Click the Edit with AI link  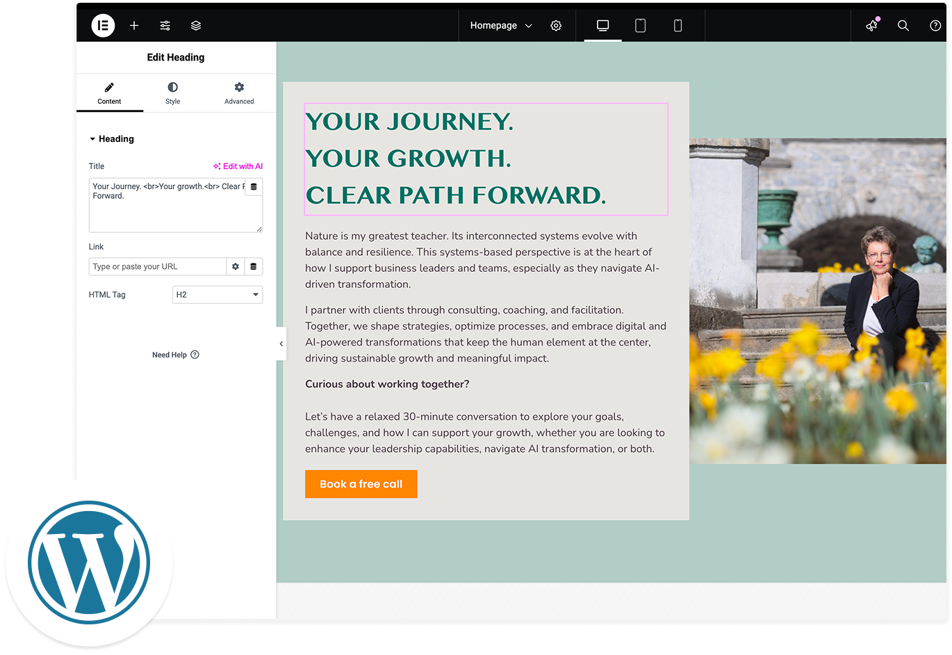point(238,166)
